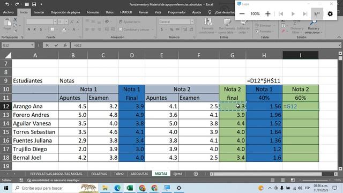Open the font name dropdown
343x193 pixels.
[x=55, y=21]
